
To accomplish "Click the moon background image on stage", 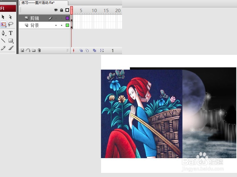I will (x=209, y=113).
